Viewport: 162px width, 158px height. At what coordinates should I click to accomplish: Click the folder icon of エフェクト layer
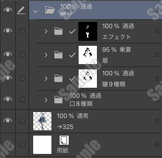58,31
